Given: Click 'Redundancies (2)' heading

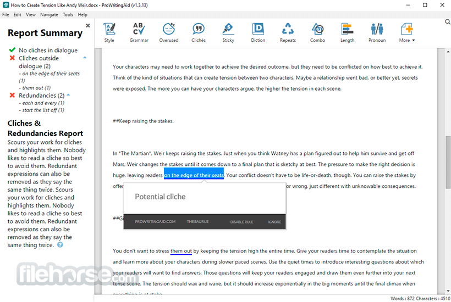Looking at the screenshot, I should (41, 96).
